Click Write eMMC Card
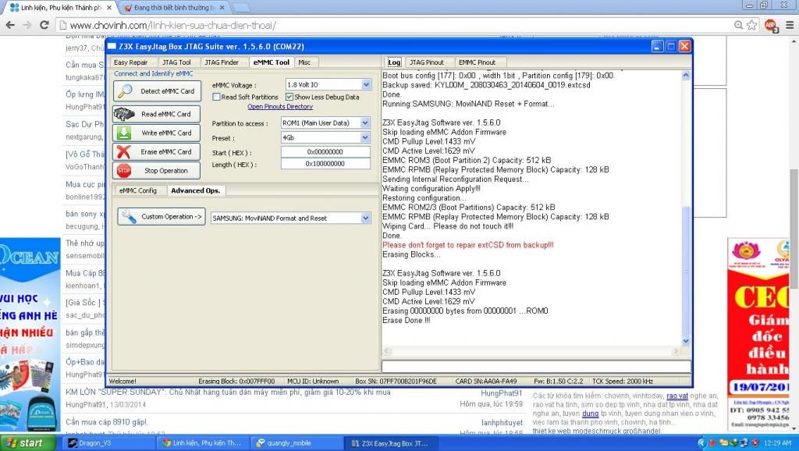Viewport: 799px width, 451px height. pyautogui.click(x=156, y=133)
